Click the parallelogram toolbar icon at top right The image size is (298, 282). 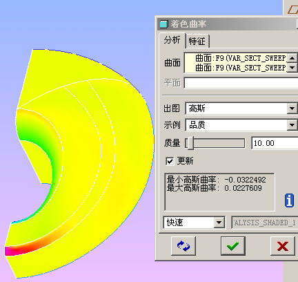(293, 10)
